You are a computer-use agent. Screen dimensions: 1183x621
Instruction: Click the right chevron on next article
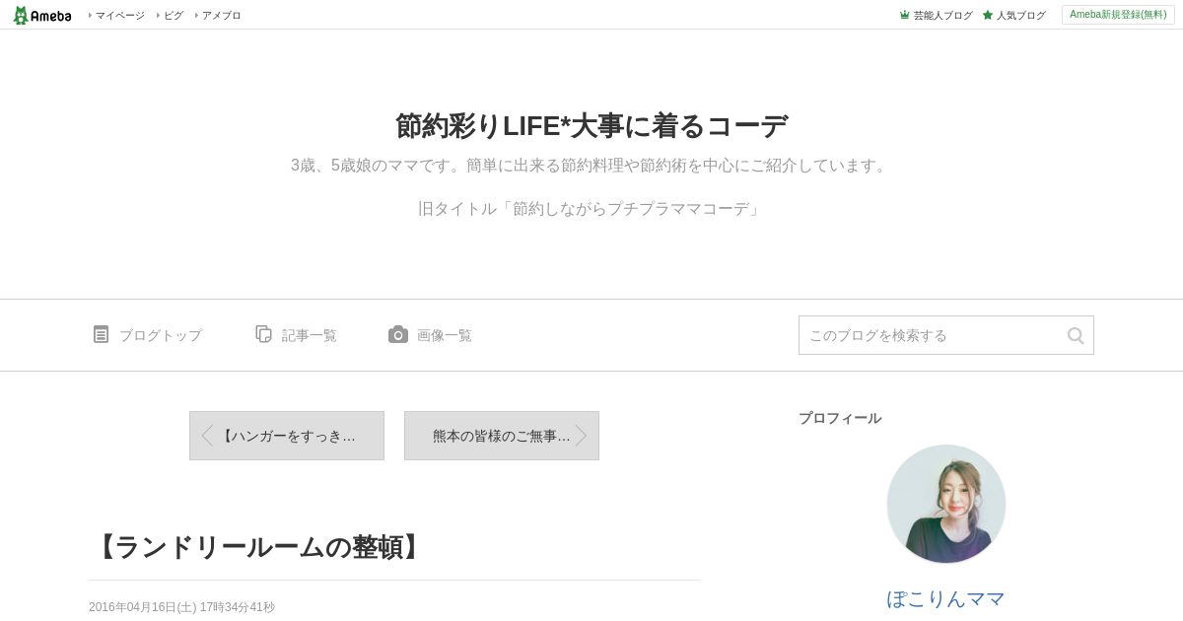(x=581, y=436)
